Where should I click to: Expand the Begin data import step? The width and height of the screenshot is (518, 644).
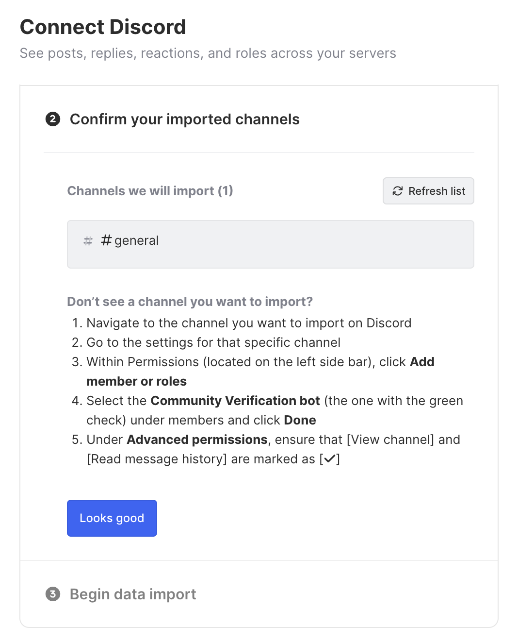coord(133,594)
